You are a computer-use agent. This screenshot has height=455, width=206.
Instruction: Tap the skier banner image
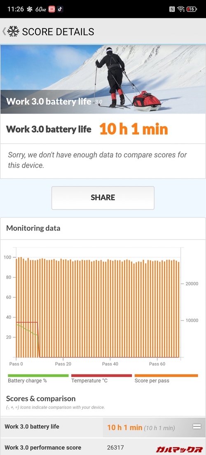tap(103, 79)
